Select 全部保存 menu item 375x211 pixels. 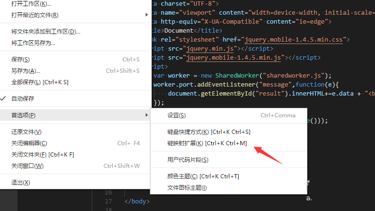[76, 82]
